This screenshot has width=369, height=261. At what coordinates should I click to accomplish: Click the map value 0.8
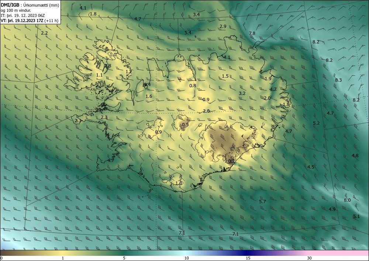point(193,86)
